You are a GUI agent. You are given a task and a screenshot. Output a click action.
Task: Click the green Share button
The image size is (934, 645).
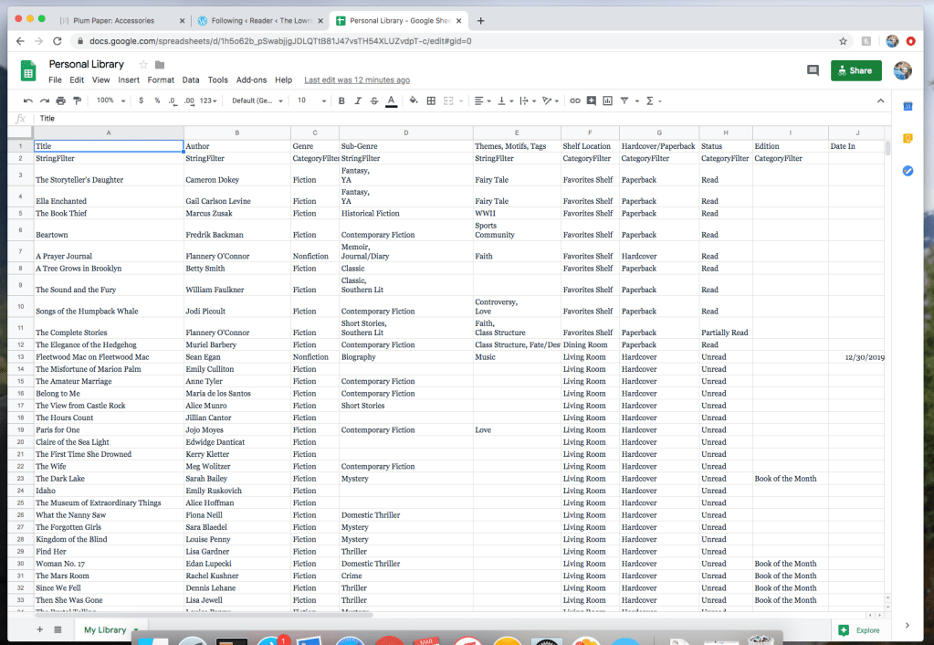[x=855, y=70]
